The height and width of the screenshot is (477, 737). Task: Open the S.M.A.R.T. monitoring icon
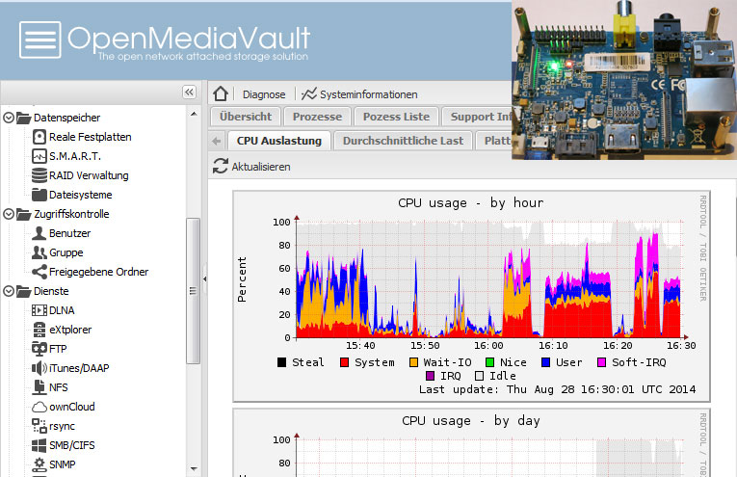[39, 156]
